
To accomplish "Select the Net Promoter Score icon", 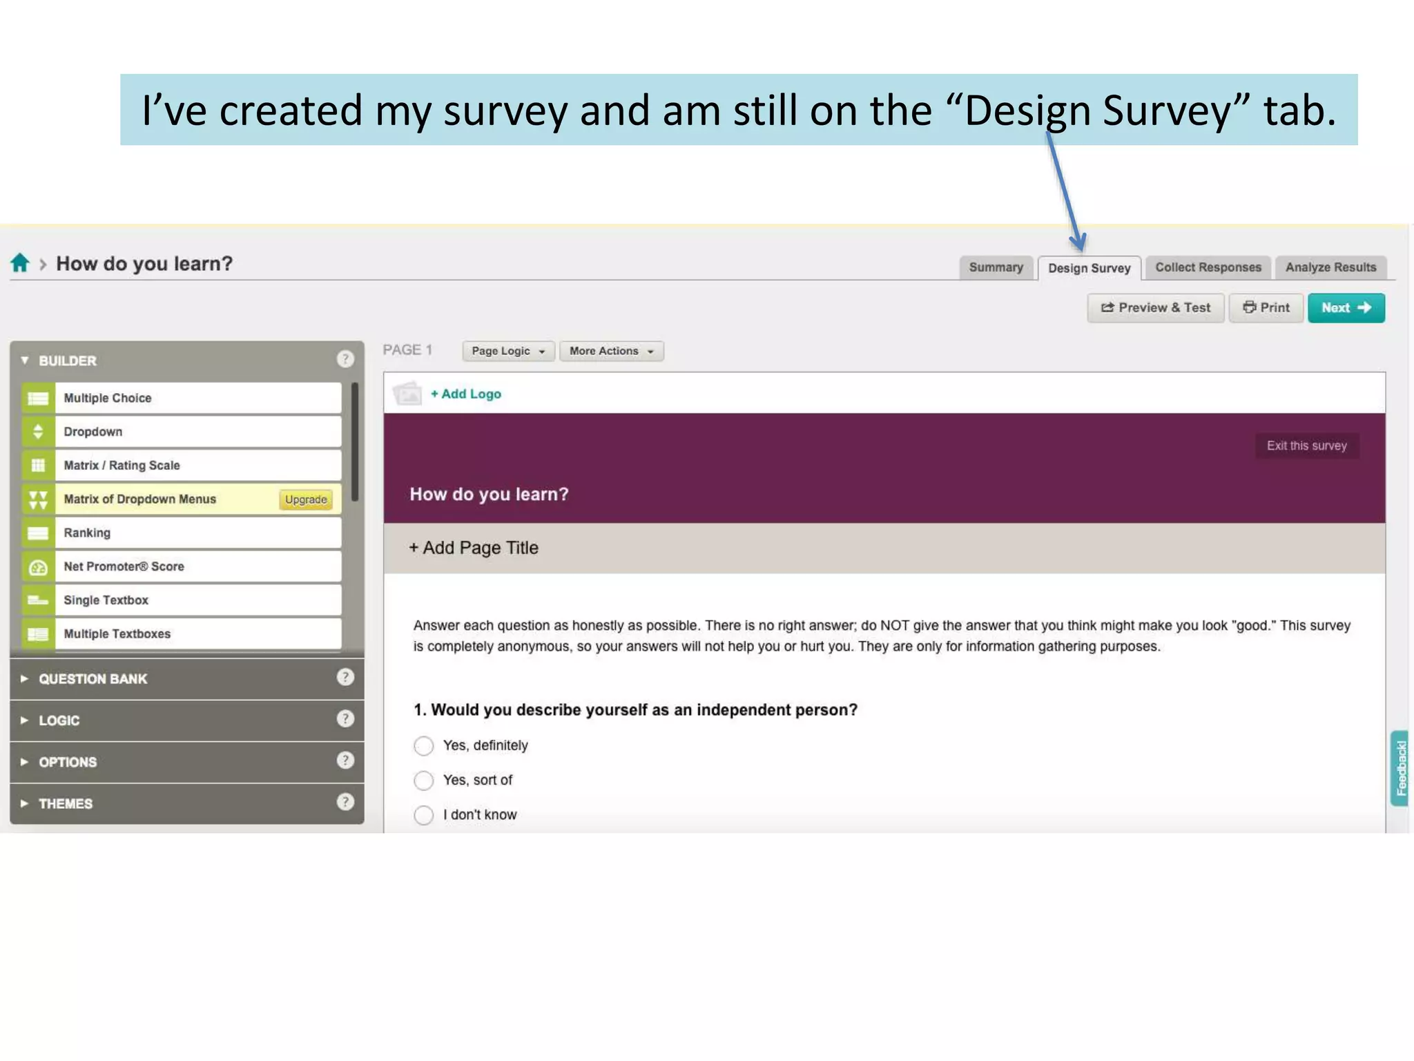I will [38, 567].
